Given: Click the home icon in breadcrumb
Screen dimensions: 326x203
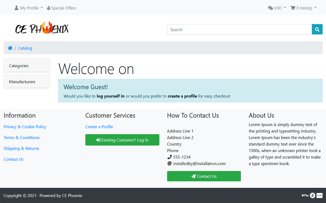Looking at the screenshot, I should tap(10, 48).
